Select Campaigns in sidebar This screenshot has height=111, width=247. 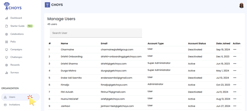coord(16,49)
